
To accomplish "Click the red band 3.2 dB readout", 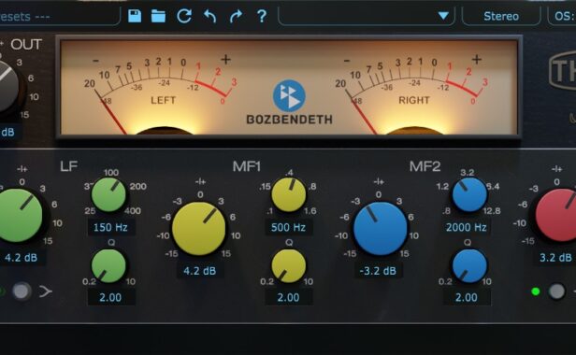I will click(x=555, y=257).
